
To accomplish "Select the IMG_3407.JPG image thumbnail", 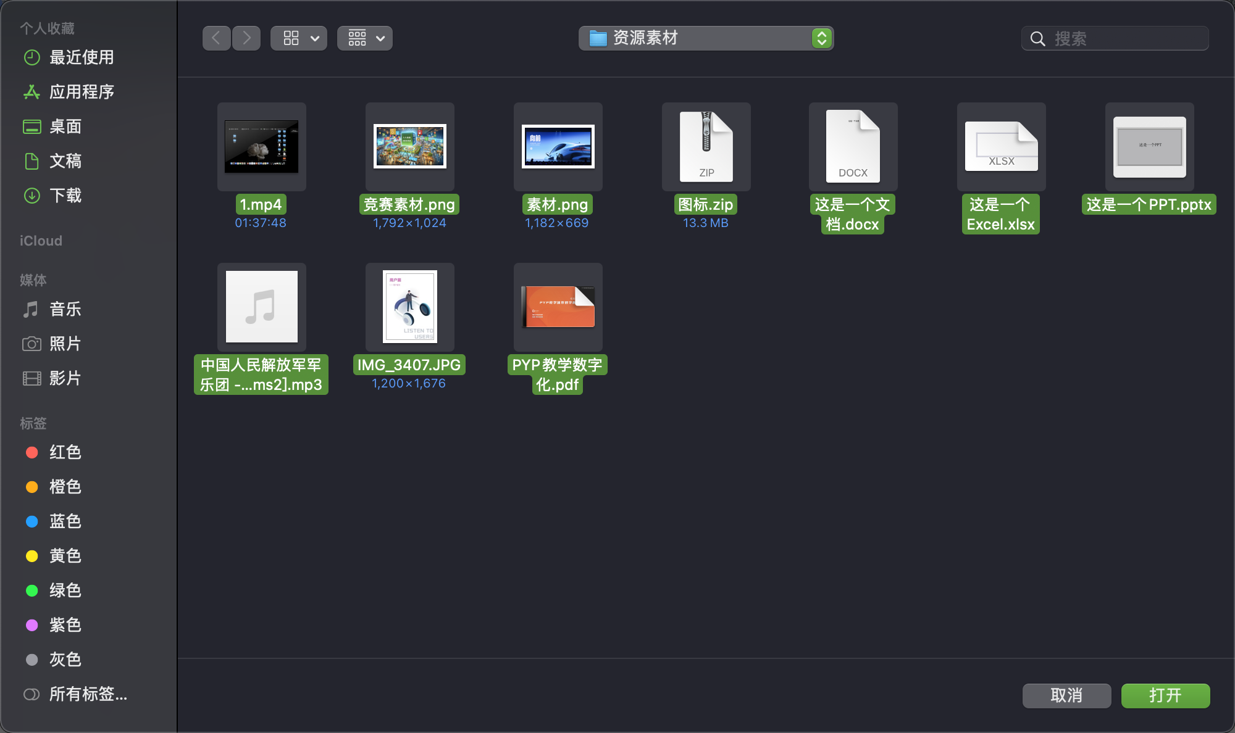I will click(410, 307).
